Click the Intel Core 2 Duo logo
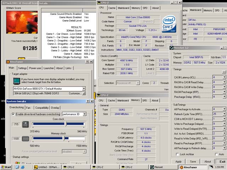 (x=169, y=24)
